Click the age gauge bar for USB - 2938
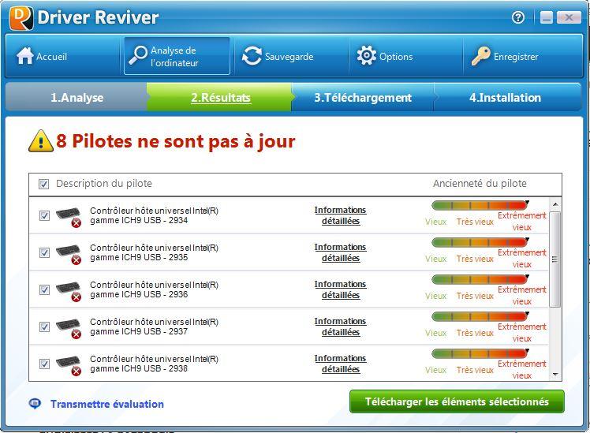This screenshot has height=433, width=590. coord(480,353)
